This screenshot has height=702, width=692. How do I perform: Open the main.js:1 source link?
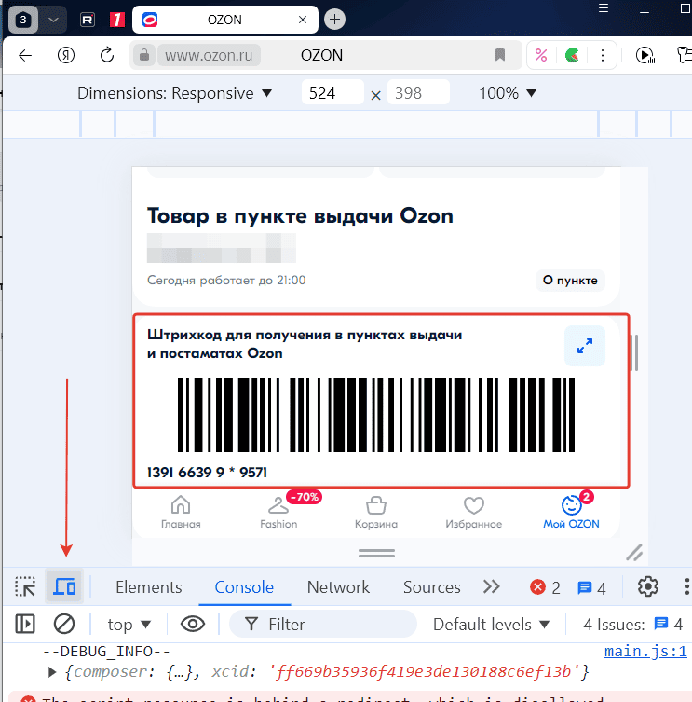tap(645, 651)
